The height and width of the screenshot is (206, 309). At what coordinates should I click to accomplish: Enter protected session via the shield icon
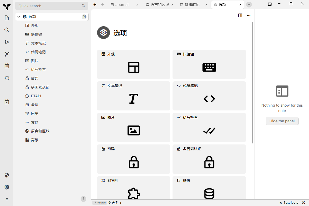coord(7,175)
